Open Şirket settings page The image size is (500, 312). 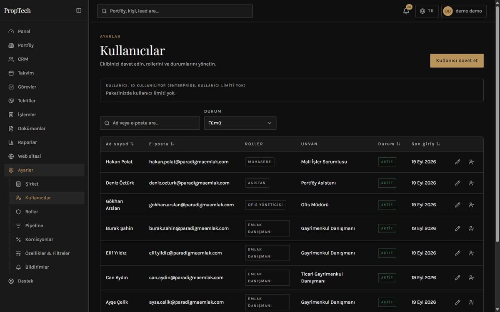tap(47, 184)
